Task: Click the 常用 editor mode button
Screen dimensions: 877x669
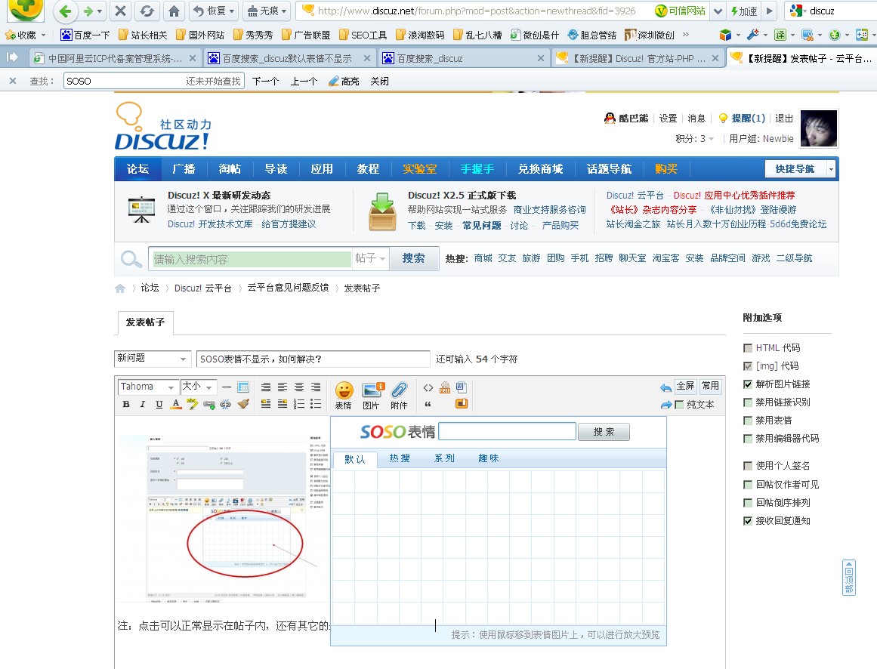Action: point(710,386)
